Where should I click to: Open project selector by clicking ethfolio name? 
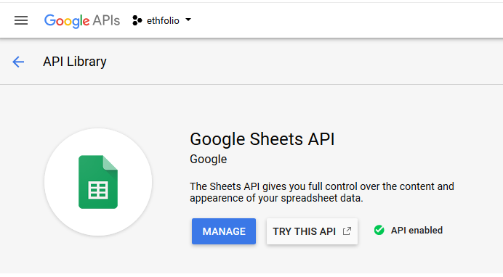163,21
